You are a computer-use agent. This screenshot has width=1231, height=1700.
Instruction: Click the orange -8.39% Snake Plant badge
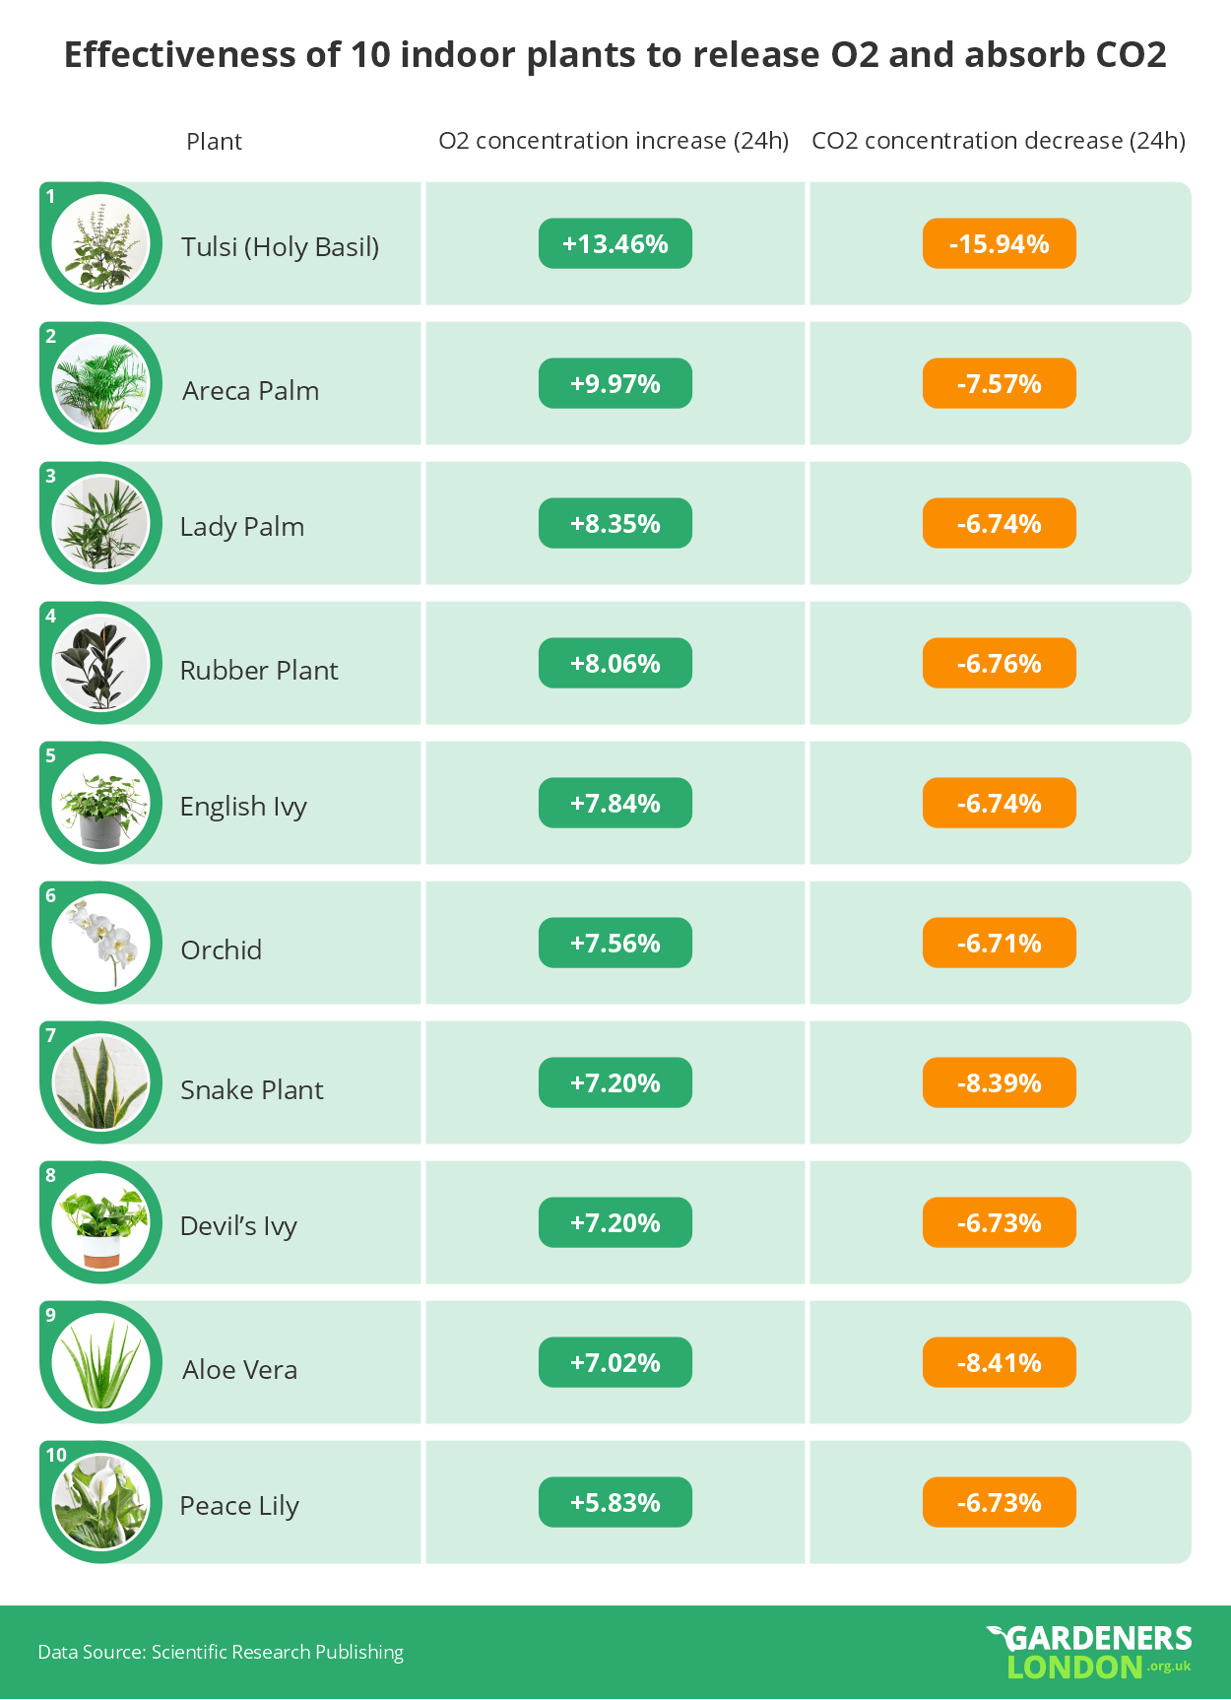pyautogui.click(x=1000, y=1082)
